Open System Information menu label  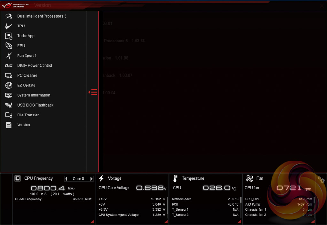34,95
